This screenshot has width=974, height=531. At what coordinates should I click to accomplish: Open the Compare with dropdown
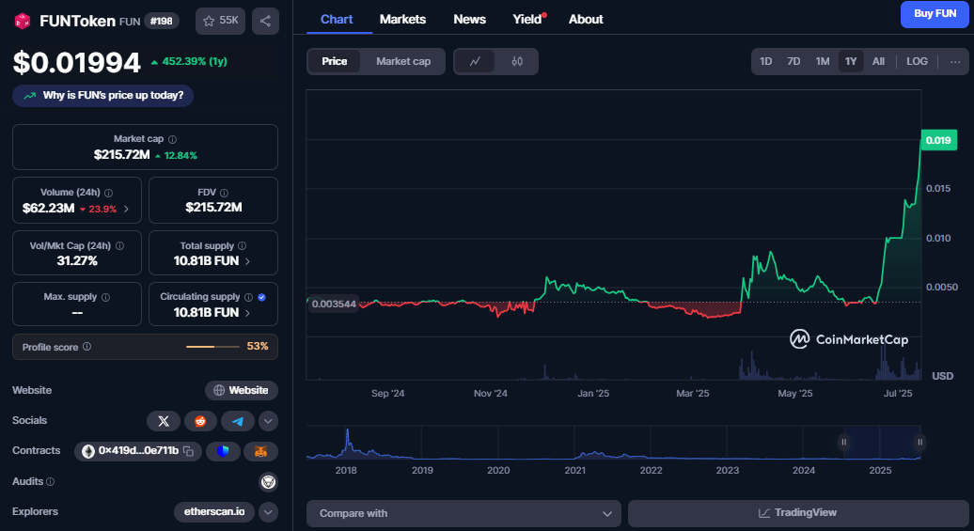(463, 513)
